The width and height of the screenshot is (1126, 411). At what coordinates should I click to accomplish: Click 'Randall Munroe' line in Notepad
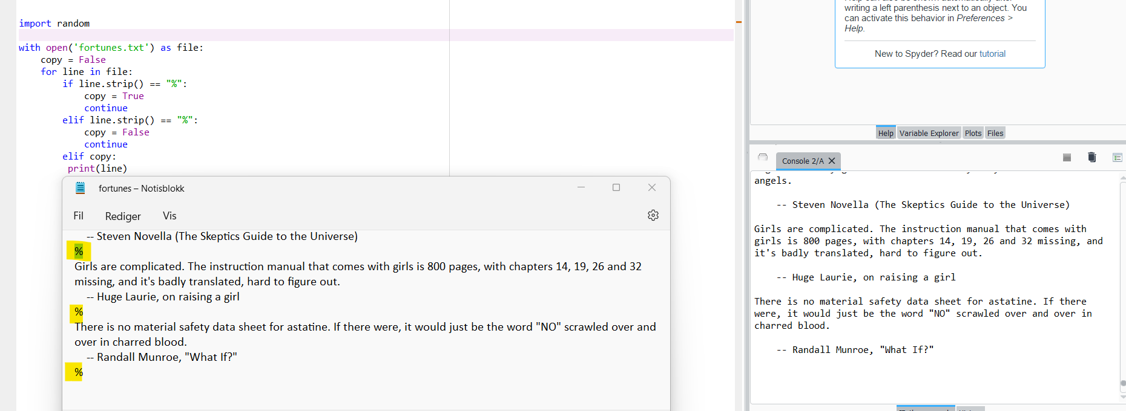coord(162,357)
